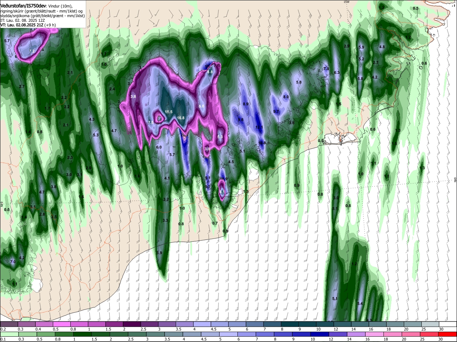Viewport: 457px width, 342px height.
Task: Click the Veðurstofan/IS750dev title text
Action: [24, 5]
